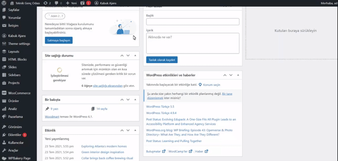This screenshot has height=161, width=338.
Task: Click the Başlık input field
Action: tap(193, 22)
